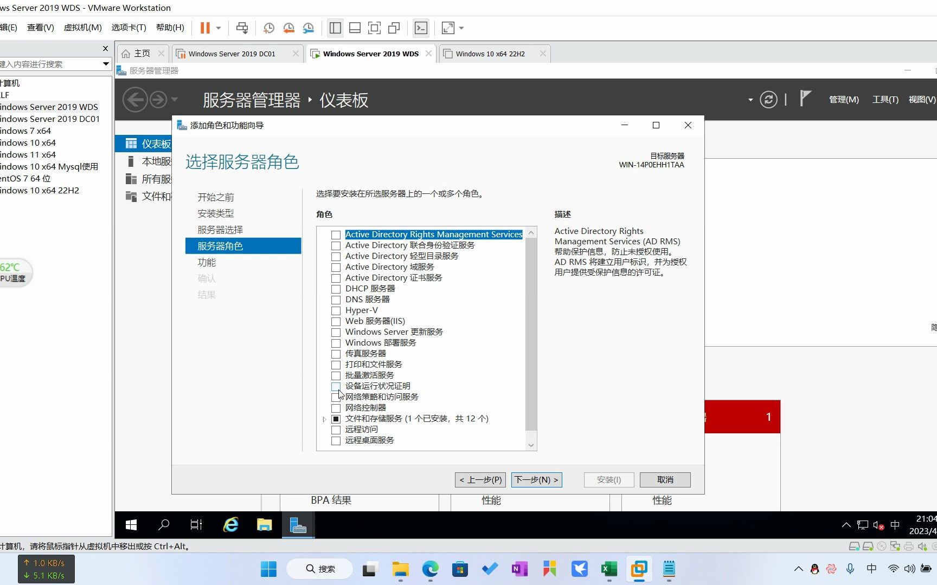This screenshot has height=585, width=937.
Task: Check the DNS 服务器 role
Action: (x=336, y=300)
